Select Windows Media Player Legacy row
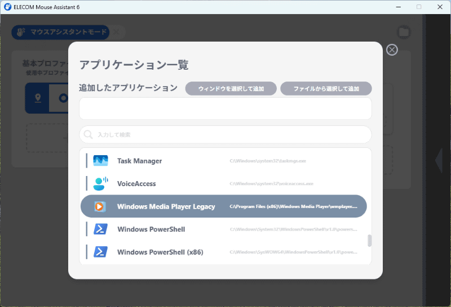 click(224, 206)
